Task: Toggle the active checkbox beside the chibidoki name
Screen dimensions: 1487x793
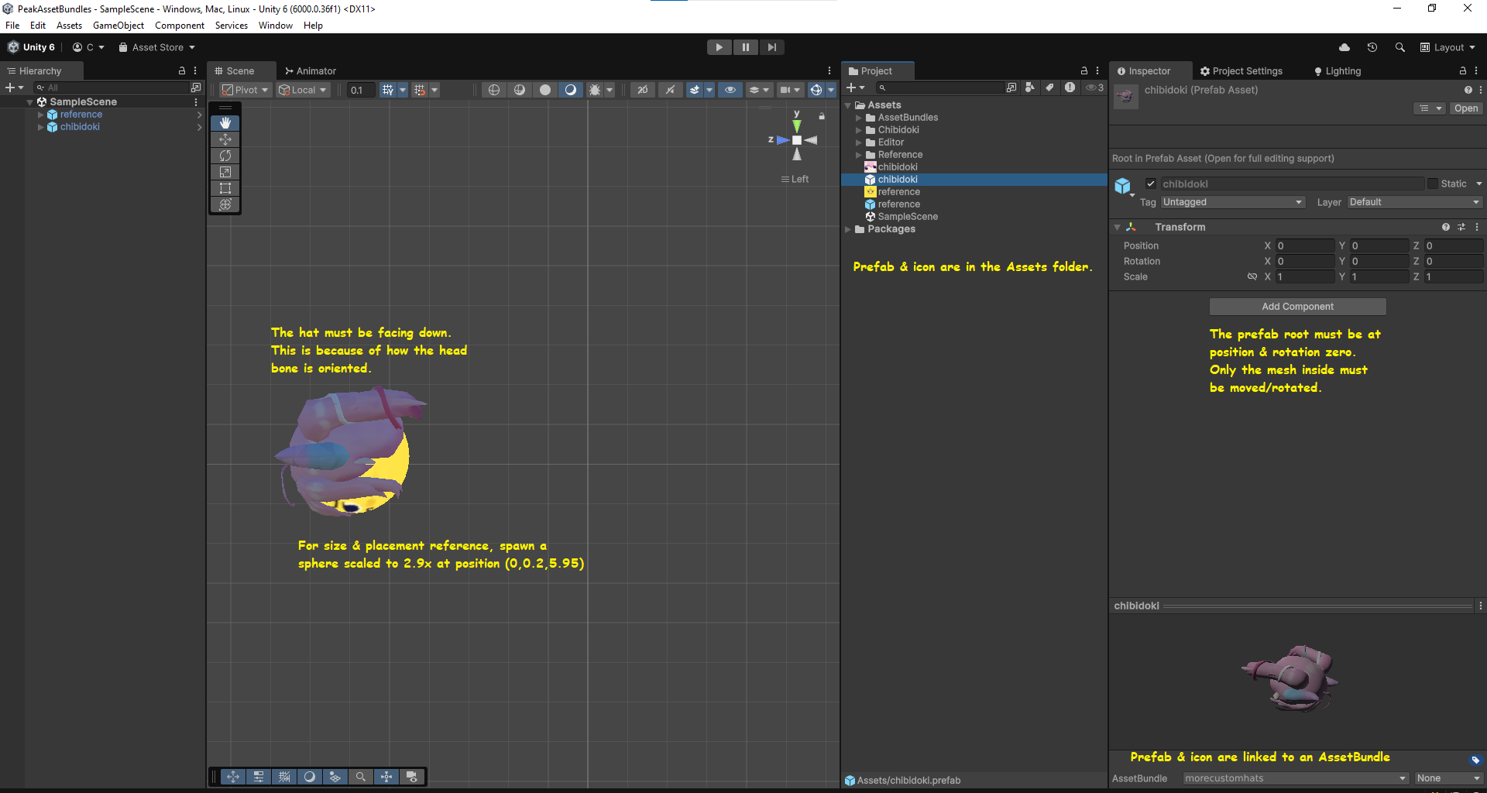Action: click(x=1151, y=184)
